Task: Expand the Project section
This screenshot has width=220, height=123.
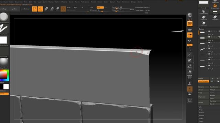Action: point(201,118)
